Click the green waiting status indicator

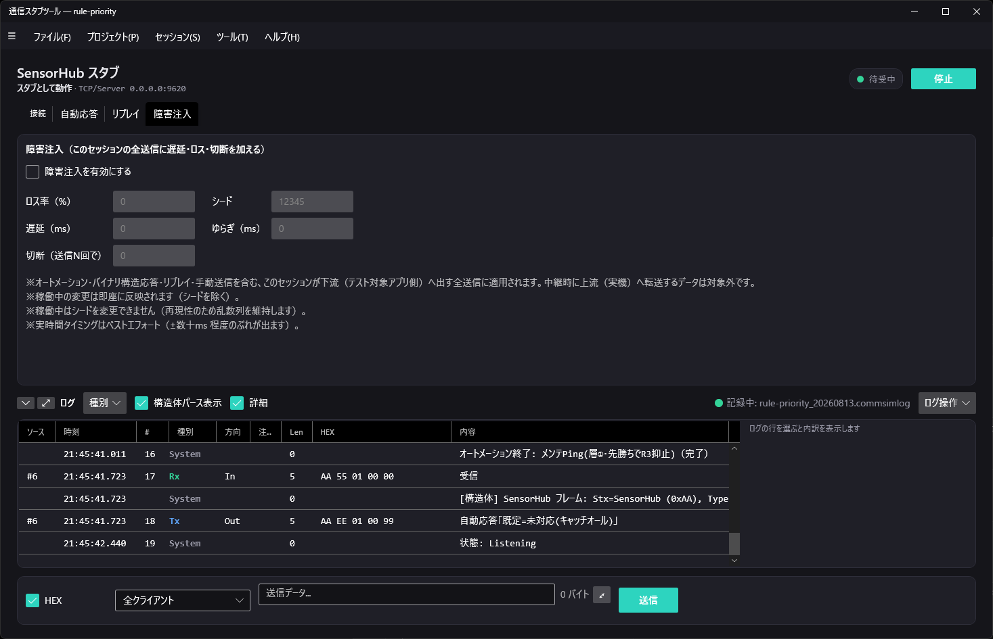tap(876, 79)
